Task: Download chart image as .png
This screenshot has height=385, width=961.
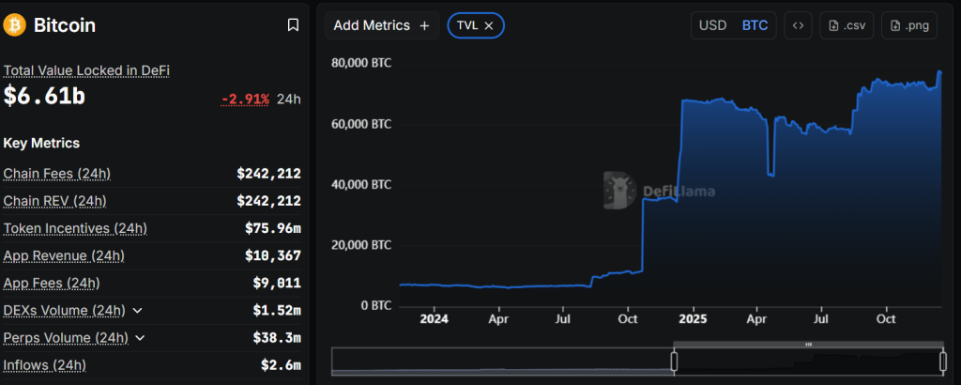Action: 908,25
